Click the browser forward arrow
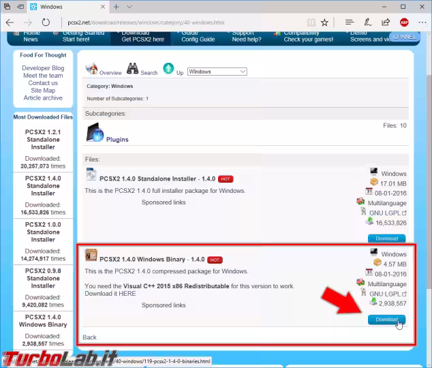 (27, 22)
